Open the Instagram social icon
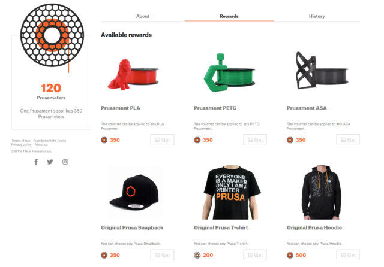 65,162
